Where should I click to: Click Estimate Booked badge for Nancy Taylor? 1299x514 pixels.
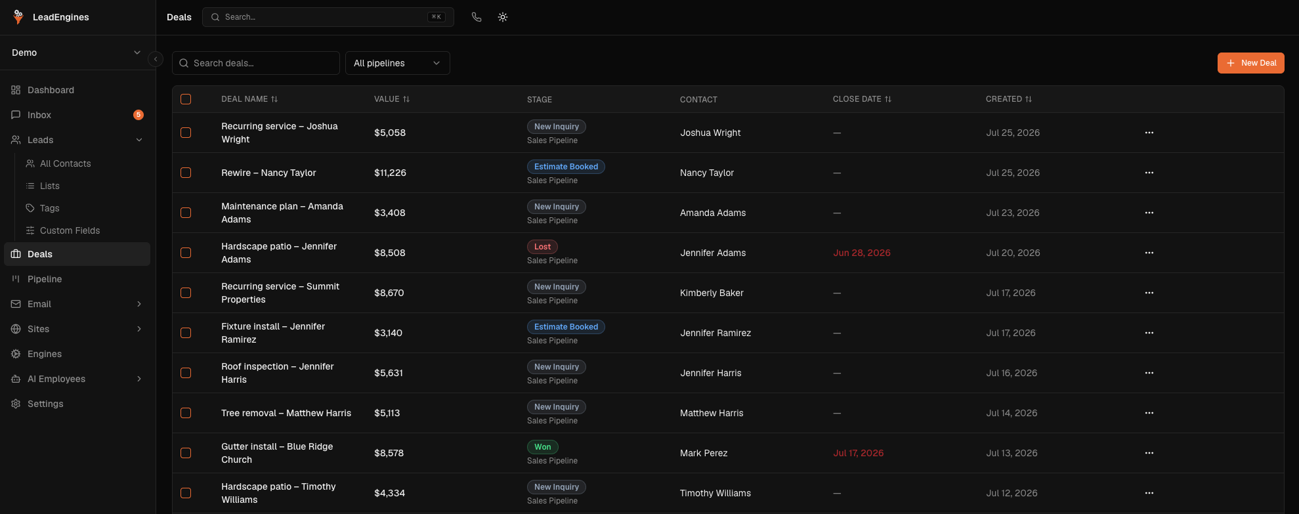566,167
